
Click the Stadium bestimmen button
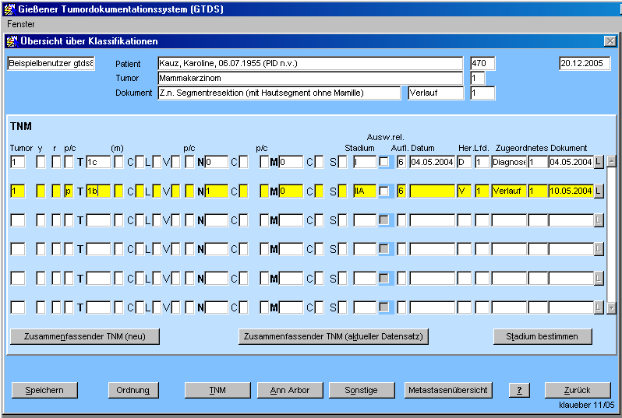pos(542,336)
